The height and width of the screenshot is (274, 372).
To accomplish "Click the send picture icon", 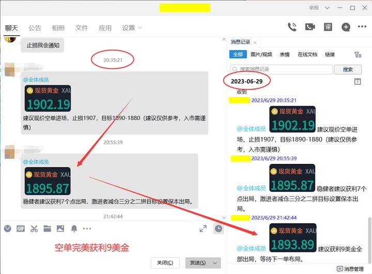I will (x=60, y=229).
